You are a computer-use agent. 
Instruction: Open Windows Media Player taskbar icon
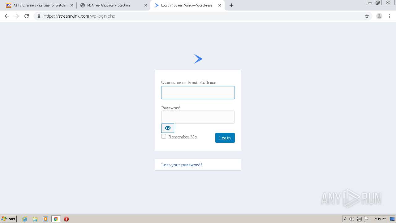(45, 219)
